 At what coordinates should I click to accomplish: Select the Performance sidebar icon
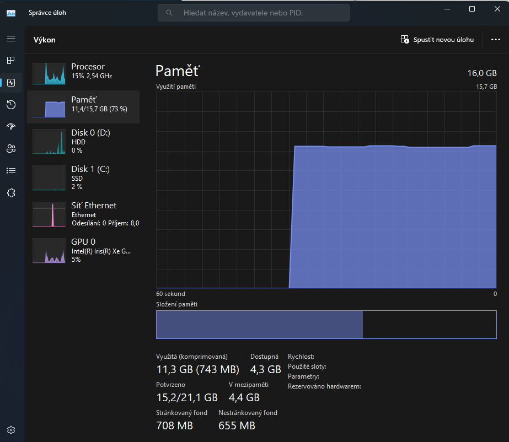coord(11,83)
